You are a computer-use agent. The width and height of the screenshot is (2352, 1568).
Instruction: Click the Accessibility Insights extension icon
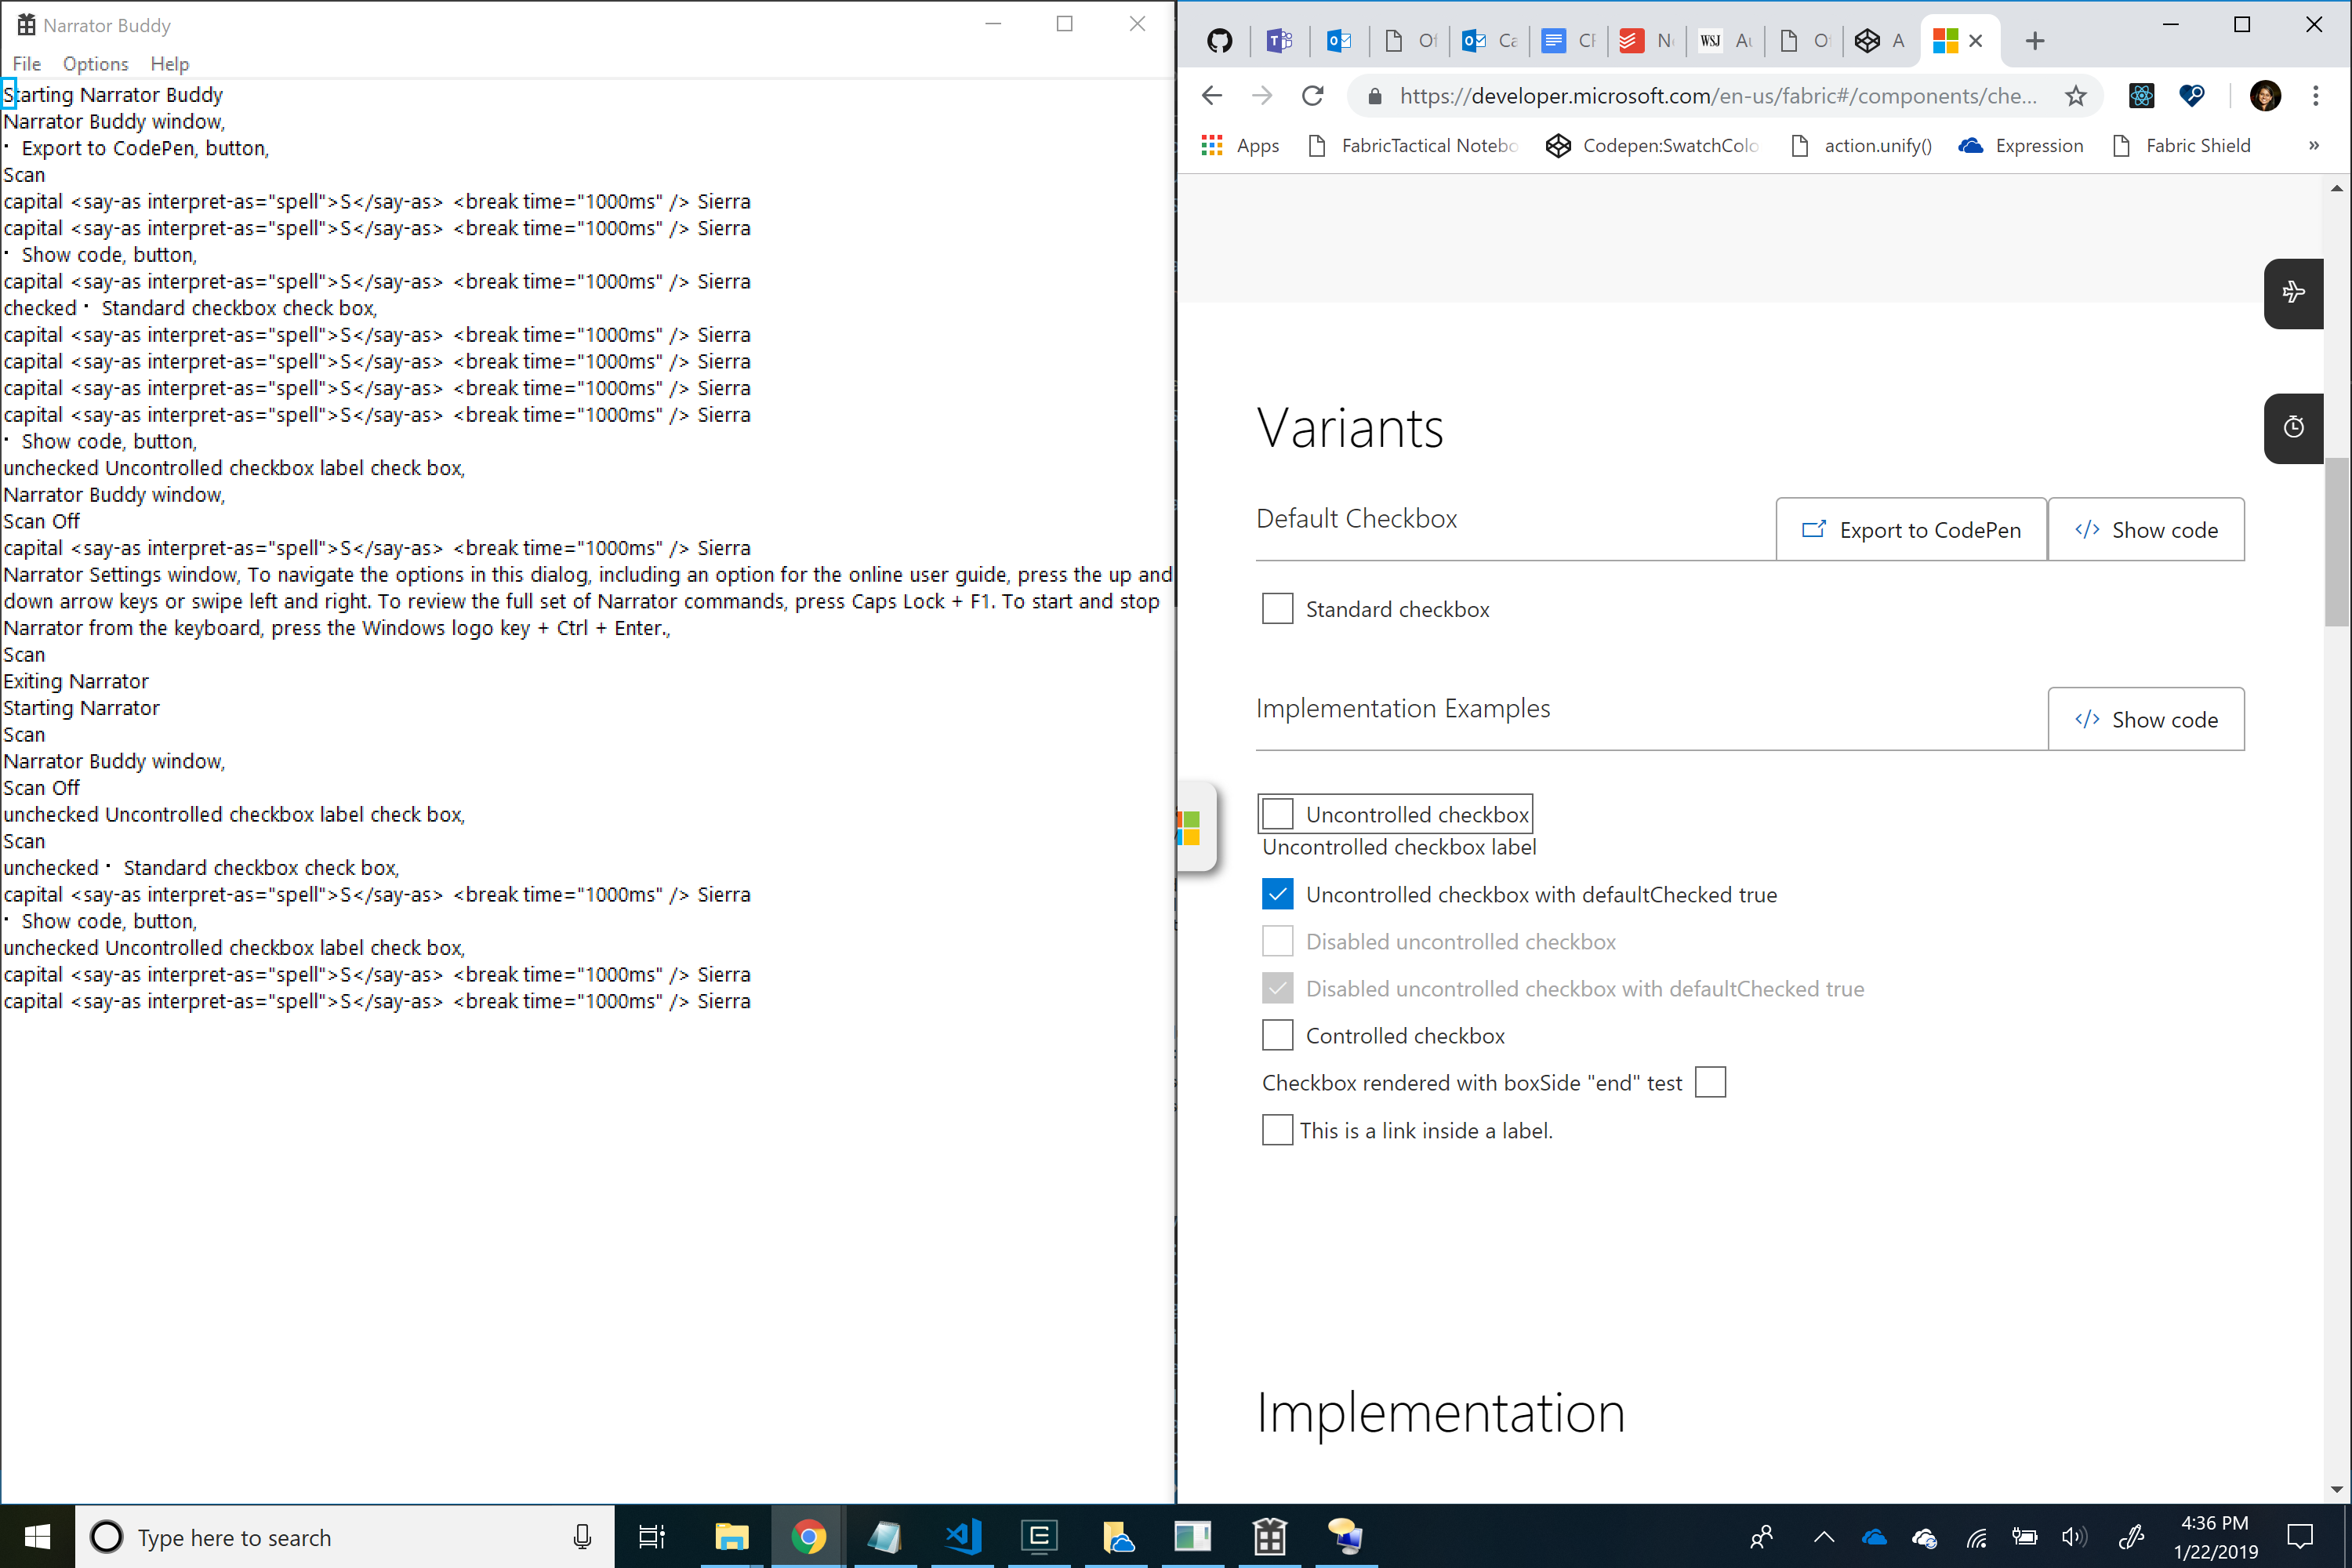[2192, 95]
